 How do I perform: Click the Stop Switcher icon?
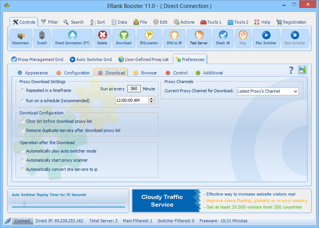click(x=295, y=35)
